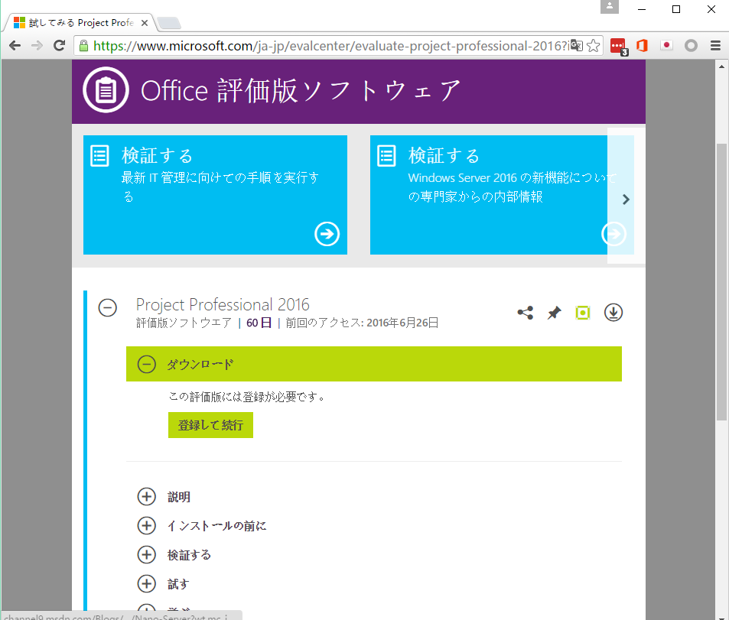The width and height of the screenshot is (729, 620).
Task: Close the 試してみる Project tab
Action: pos(145,23)
